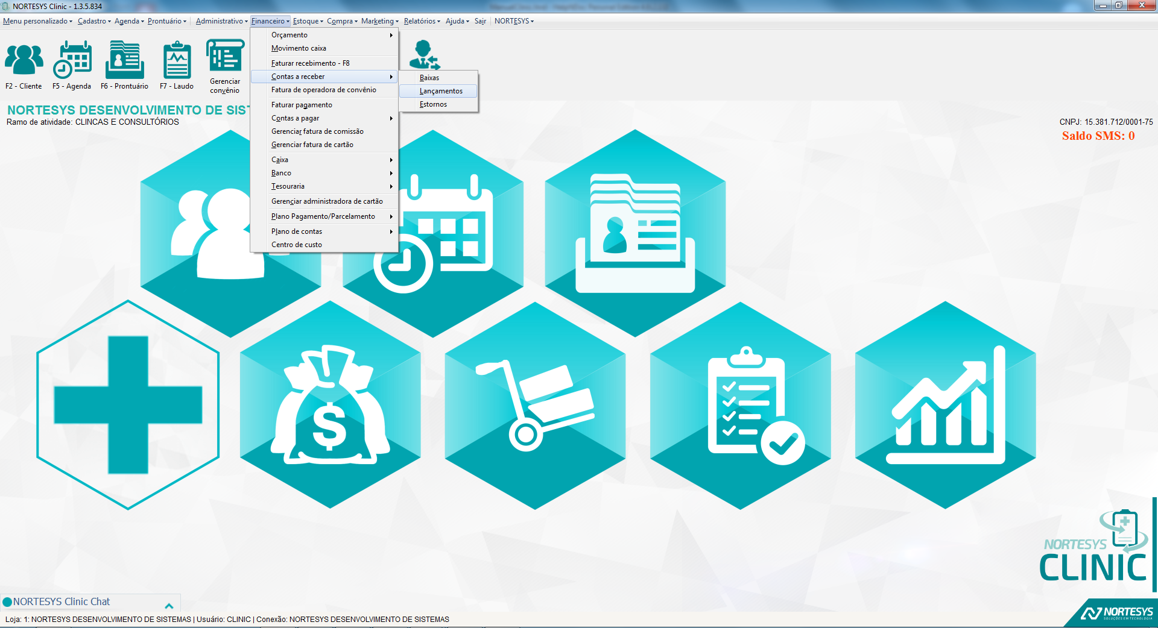The image size is (1158, 628).
Task: Expand the Banco submenu
Action: (324, 173)
